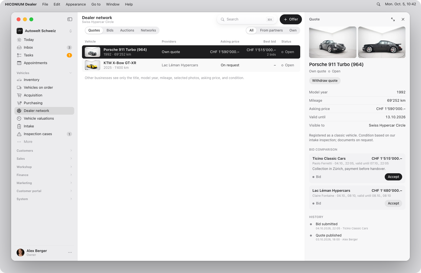This screenshot has height=273, width=421.
Task: Open the Appearance menu
Action: 76,4
